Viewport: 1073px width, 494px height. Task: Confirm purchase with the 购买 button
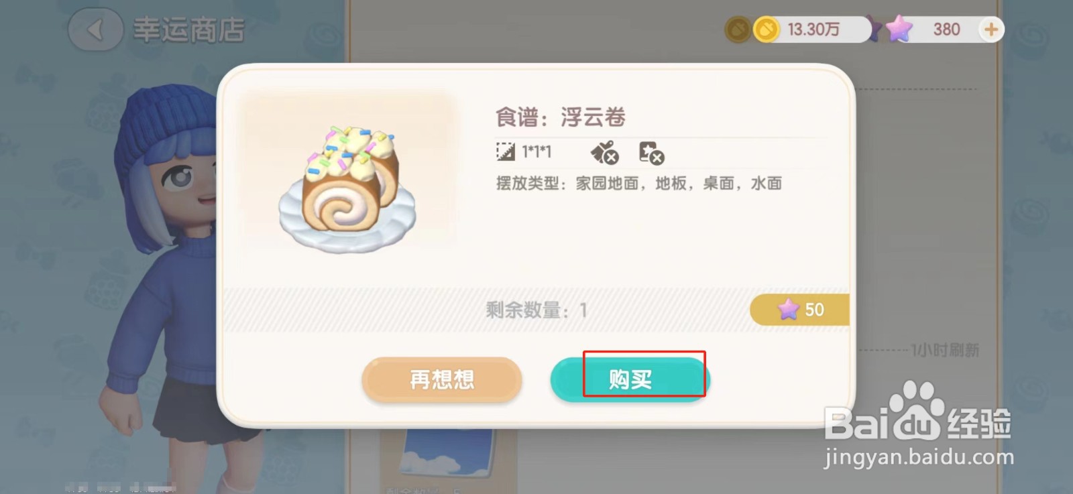630,379
